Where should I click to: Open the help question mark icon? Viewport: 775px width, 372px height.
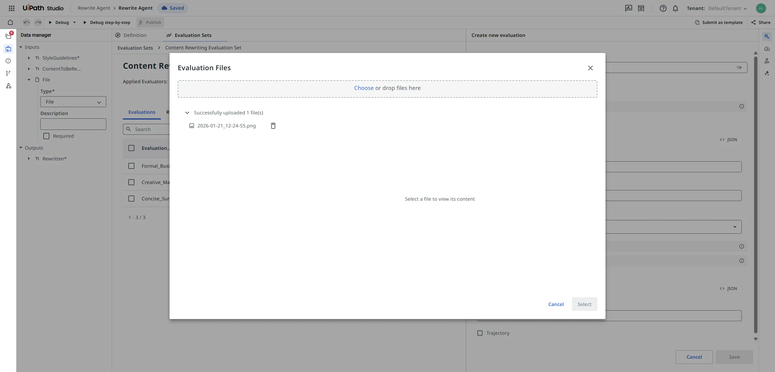[663, 8]
